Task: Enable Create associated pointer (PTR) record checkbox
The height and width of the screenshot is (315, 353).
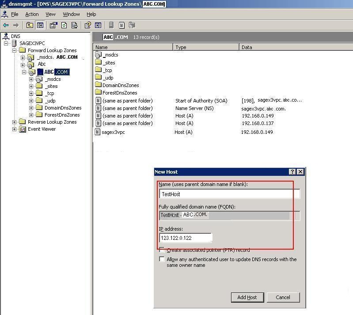Action: (x=162, y=250)
